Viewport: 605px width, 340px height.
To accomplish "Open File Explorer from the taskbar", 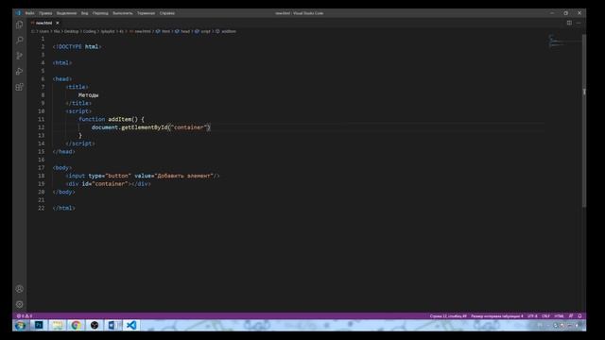I will tap(57, 325).
